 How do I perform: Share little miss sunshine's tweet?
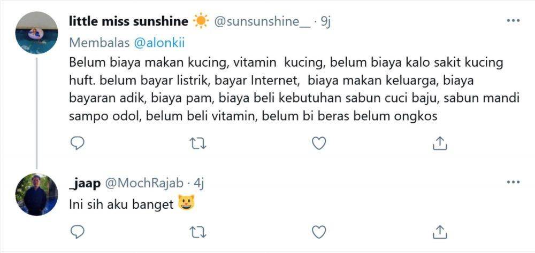pos(440,144)
